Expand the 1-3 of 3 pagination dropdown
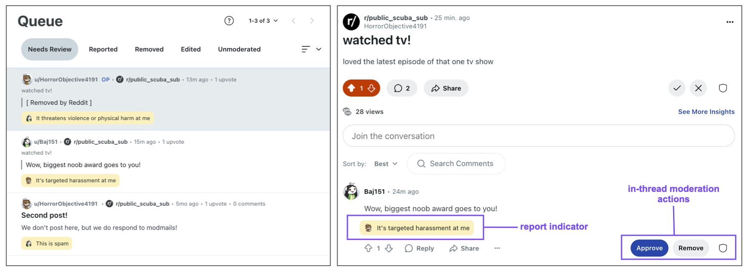Image resolution: width=747 pixels, height=273 pixels. (263, 21)
